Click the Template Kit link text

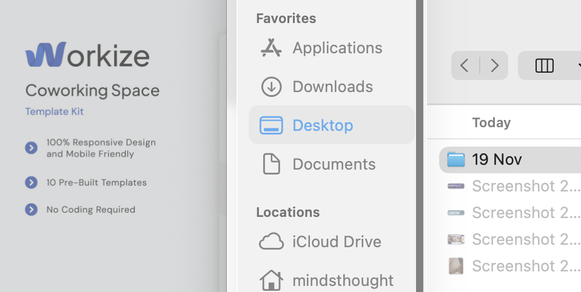(x=55, y=111)
